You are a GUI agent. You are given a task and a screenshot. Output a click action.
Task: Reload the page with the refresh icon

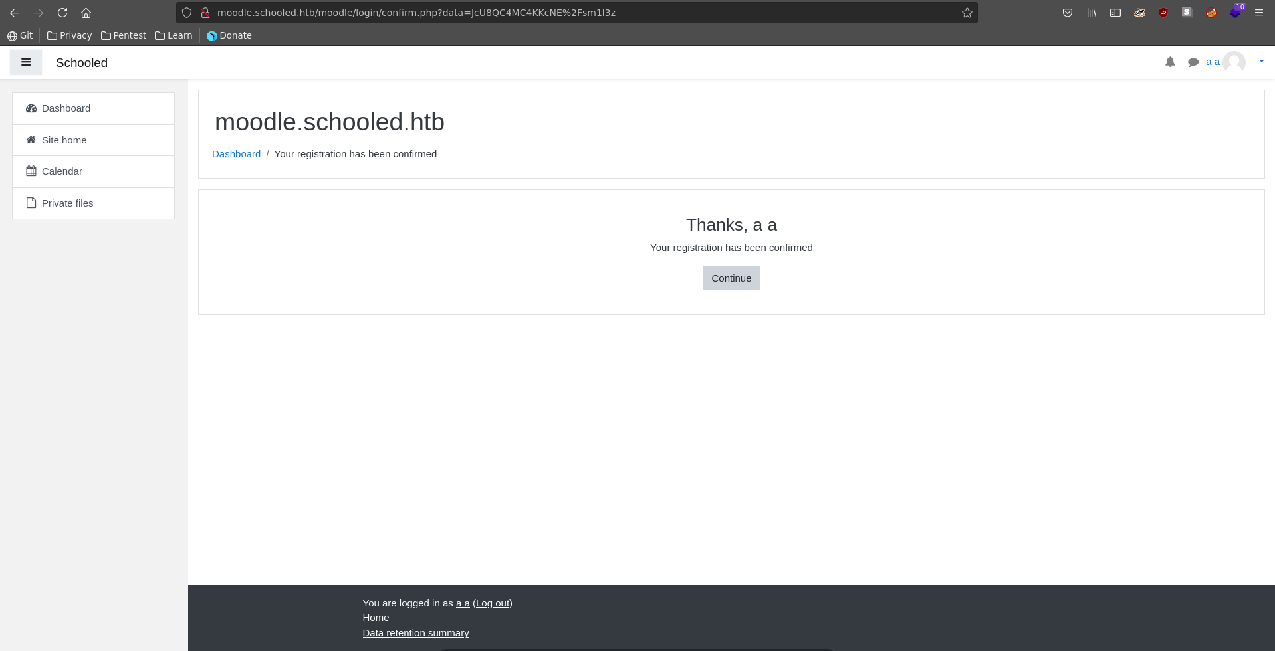62,13
